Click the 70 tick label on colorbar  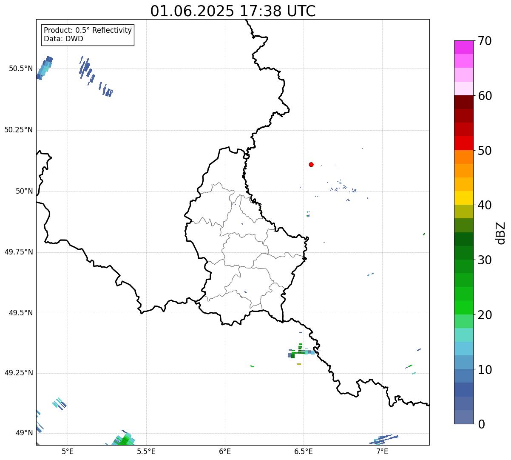(485, 41)
